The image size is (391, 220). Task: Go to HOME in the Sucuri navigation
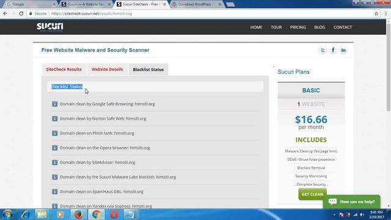(x=256, y=27)
